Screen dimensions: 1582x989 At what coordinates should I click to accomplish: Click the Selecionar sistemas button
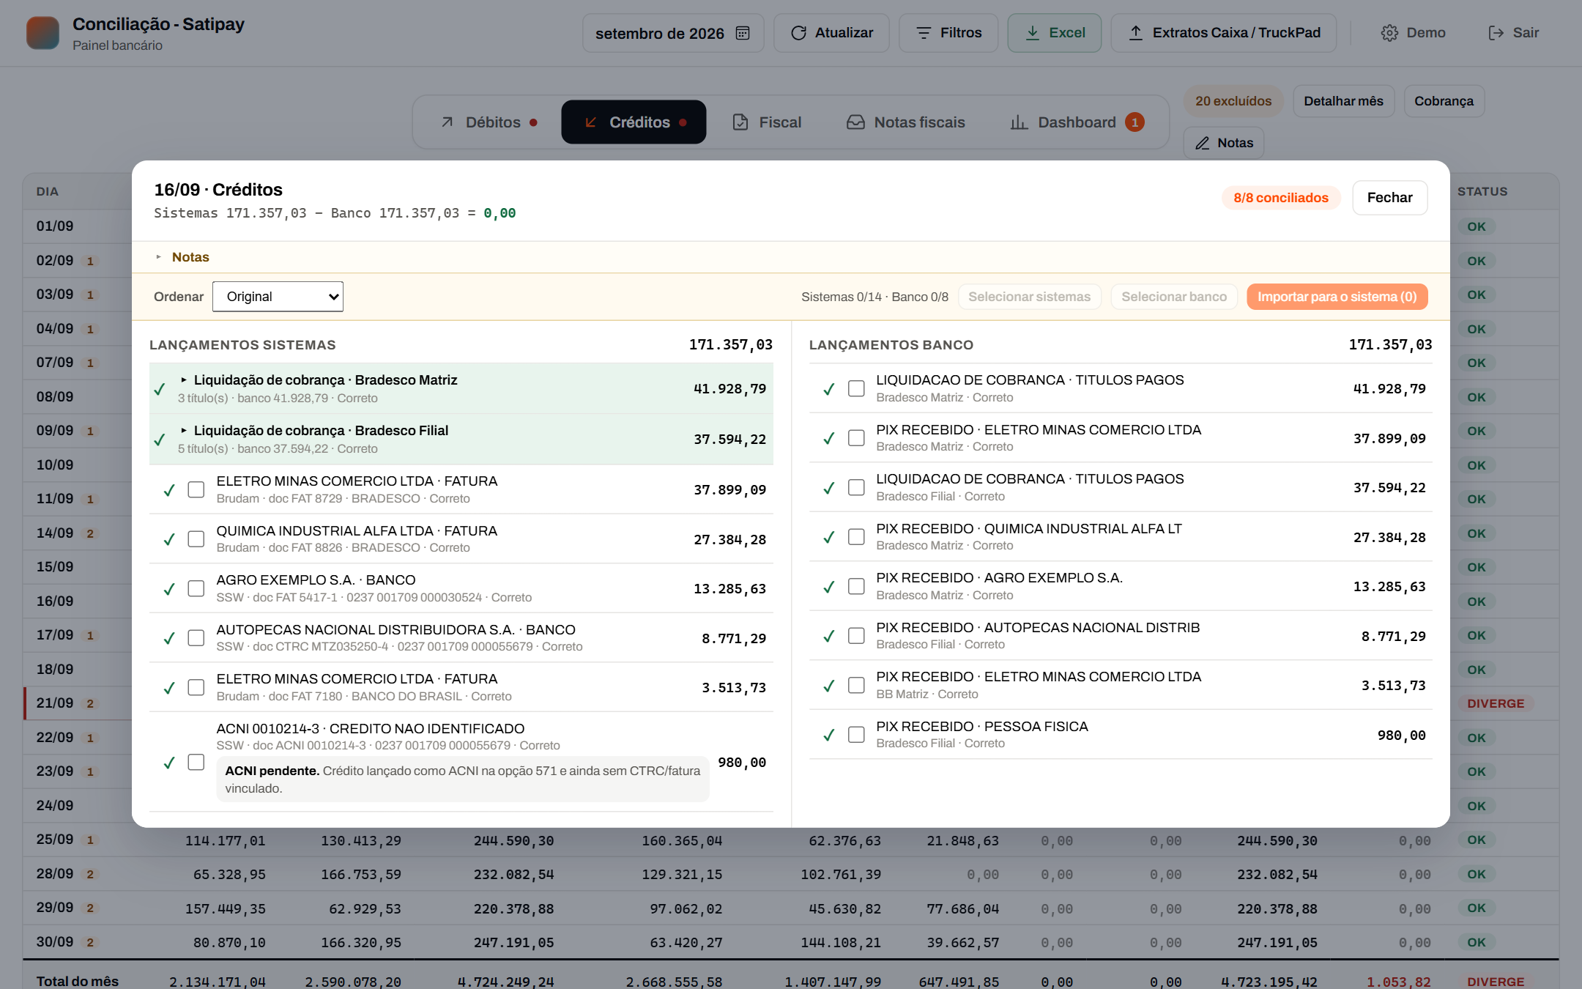click(1029, 297)
